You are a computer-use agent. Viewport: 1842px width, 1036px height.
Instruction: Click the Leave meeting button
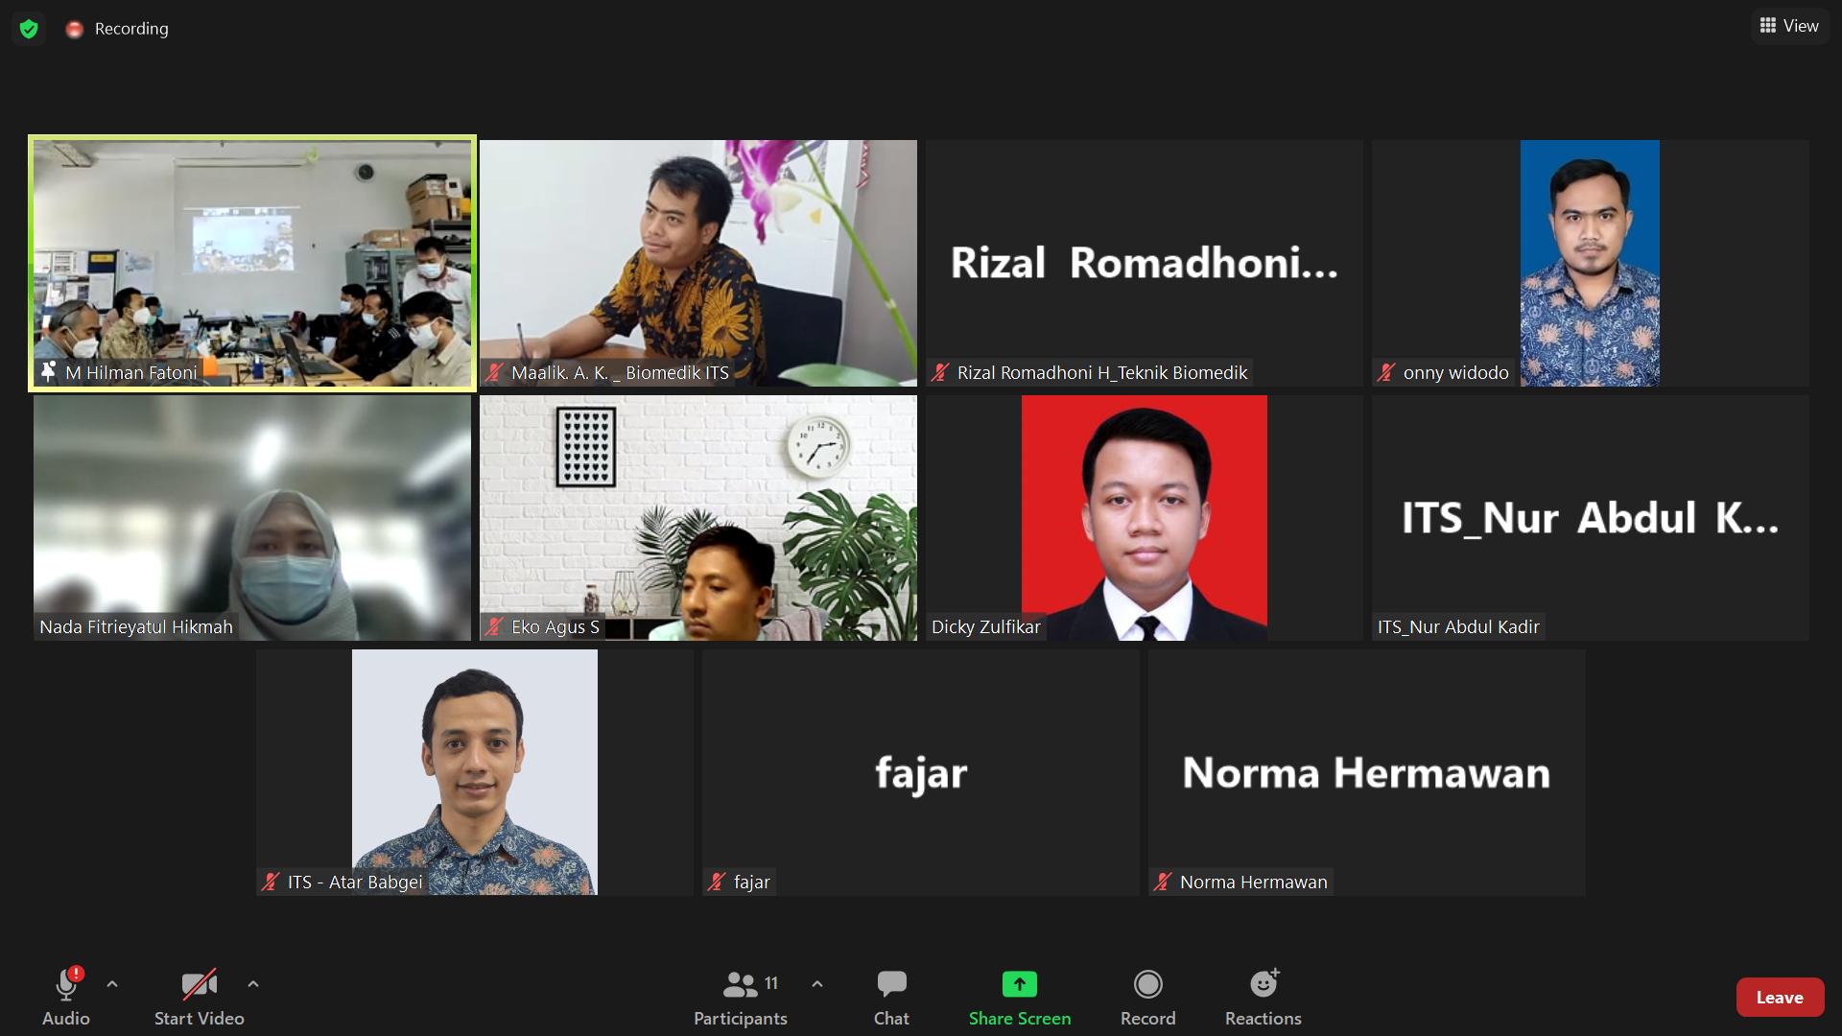[1779, 998]
